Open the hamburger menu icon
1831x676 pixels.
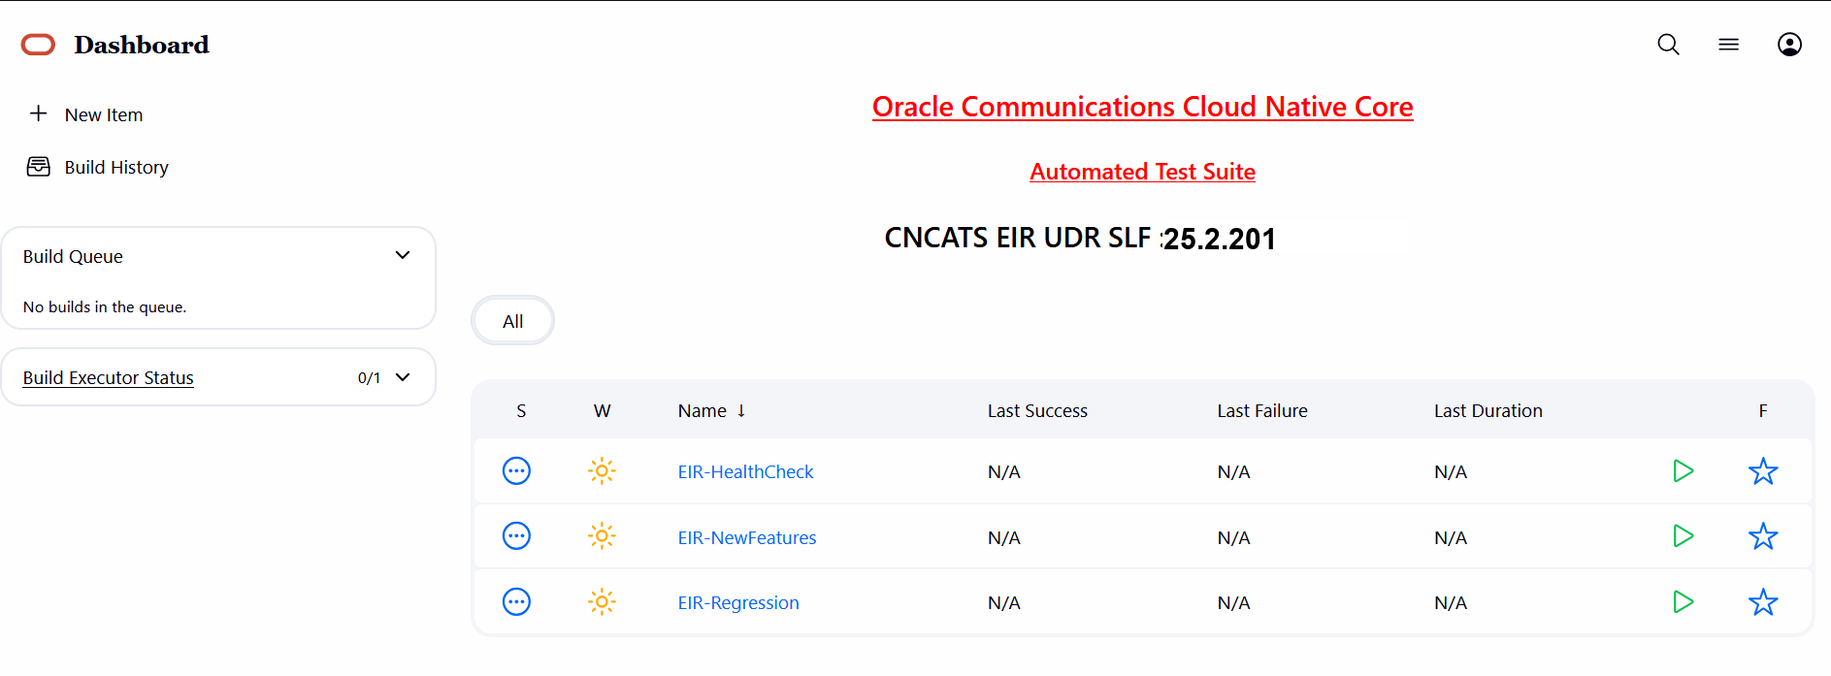[x=1728, y=45]
